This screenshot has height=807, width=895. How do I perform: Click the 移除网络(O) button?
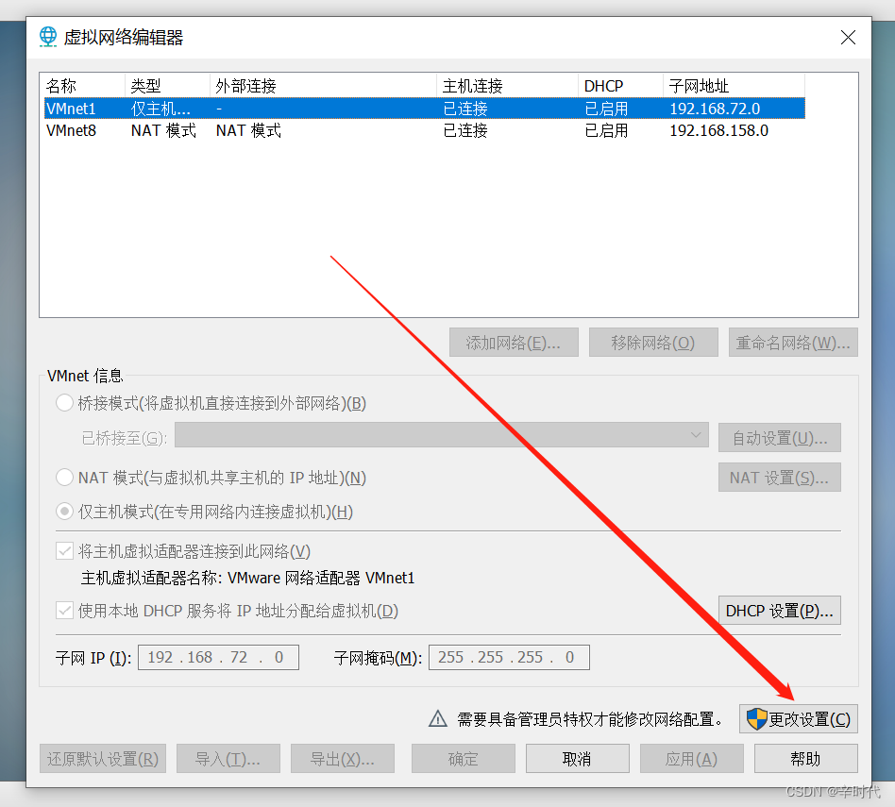tap(653, 343)
